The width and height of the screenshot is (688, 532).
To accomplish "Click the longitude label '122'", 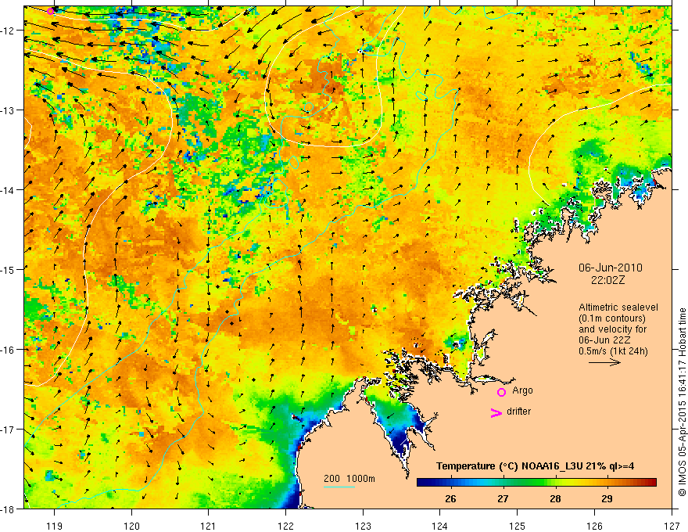I will pyautogui.click(x=285, y=526).
